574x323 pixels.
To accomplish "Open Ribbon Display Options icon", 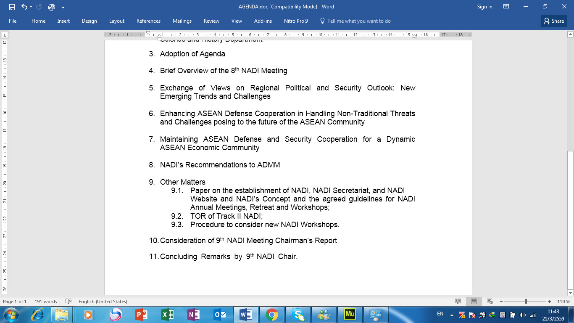I will [x=506, y=7].
